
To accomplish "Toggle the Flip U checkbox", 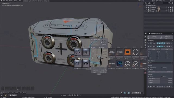I will click(x=149, y=77).
